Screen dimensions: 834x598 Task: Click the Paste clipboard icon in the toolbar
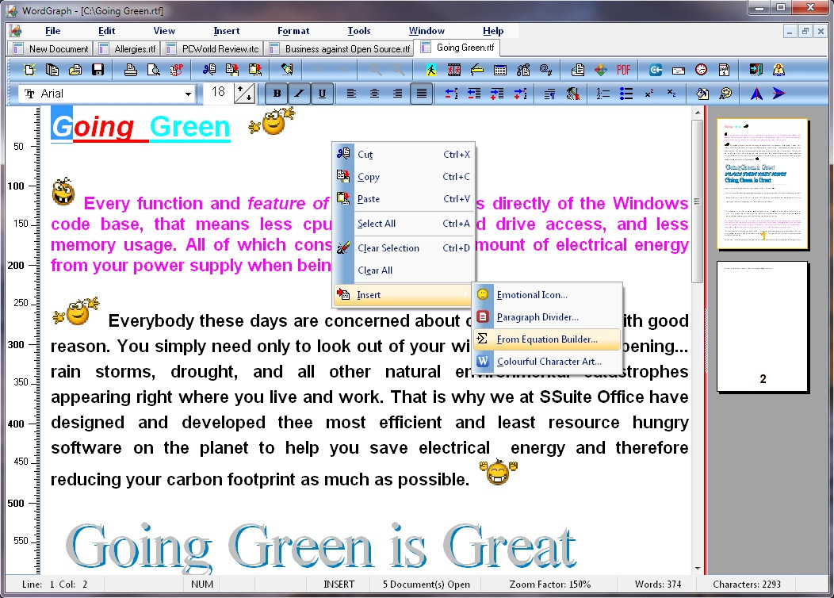255,70
